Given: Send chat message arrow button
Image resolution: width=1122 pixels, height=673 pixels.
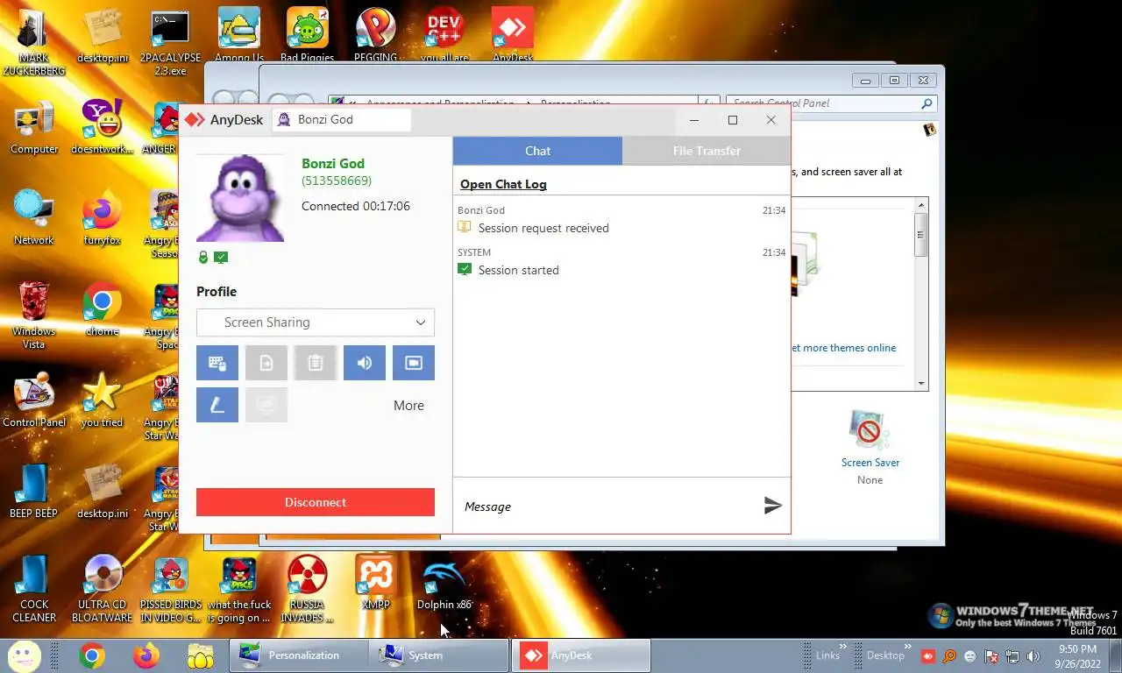Looking at the screenshot, I should [x=772, y=506].
